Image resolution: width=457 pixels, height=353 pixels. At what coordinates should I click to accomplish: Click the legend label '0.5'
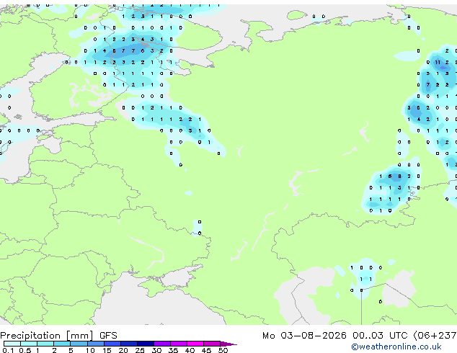coord(25,350)
